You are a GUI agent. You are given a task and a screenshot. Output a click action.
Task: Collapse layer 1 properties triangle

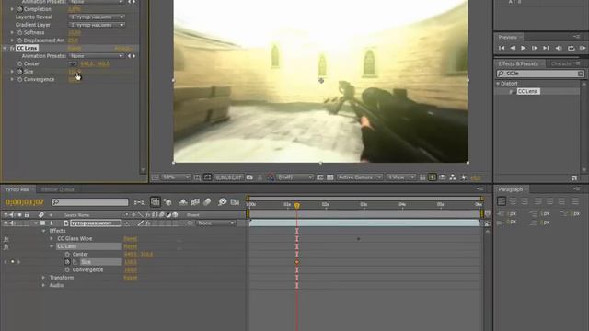click(36, 223)
